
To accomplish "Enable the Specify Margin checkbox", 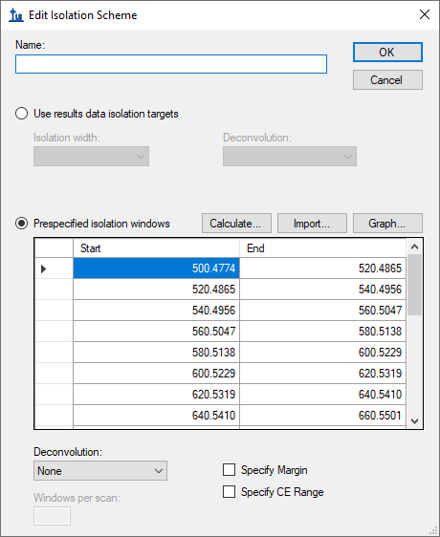I will pyautogui.click(x=230, y=470).
